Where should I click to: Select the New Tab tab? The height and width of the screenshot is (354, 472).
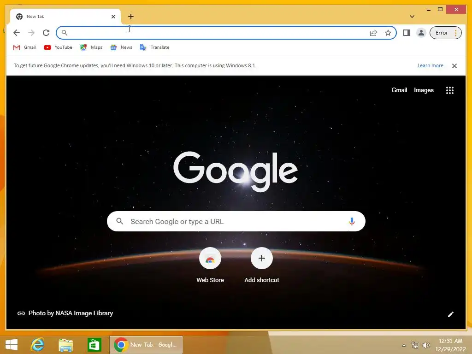[65, 17]
